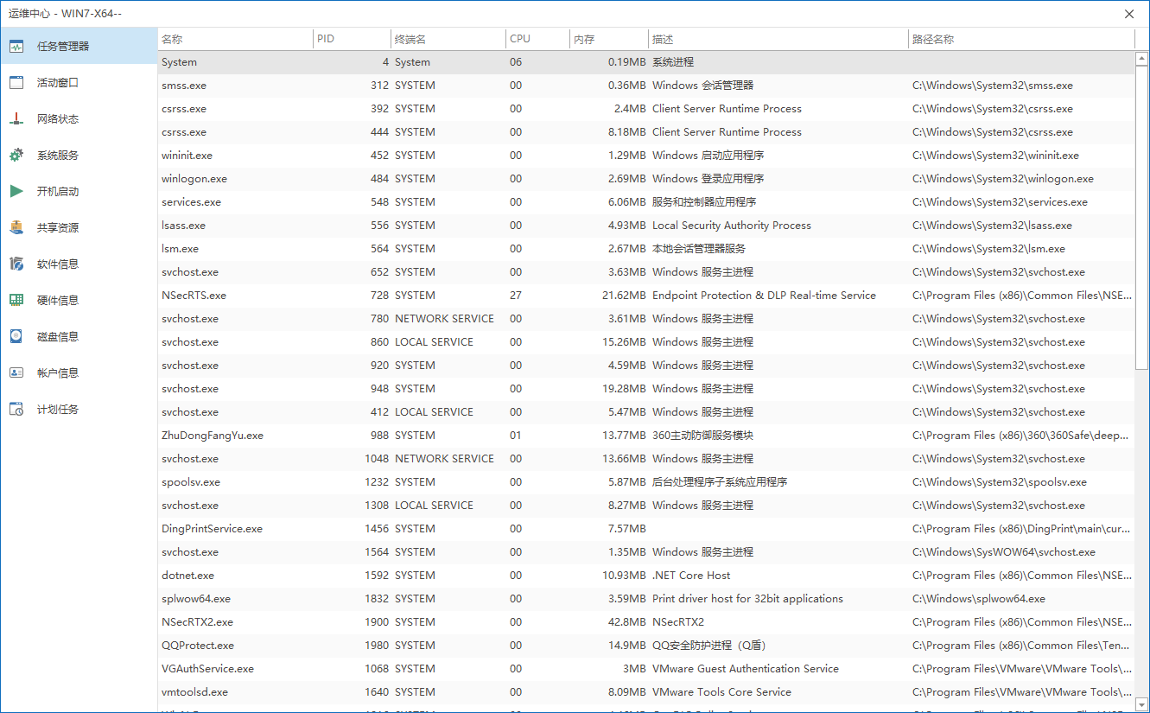Select the QQProtect.exe process name

tap(198, 646)
